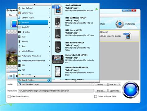Viewport: 147px width, 111px height.
Task: Select the Android category
Action: tap(33, 23)
